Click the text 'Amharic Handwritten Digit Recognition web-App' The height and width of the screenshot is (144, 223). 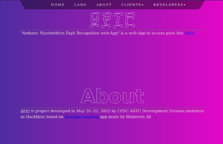point(70,33)
